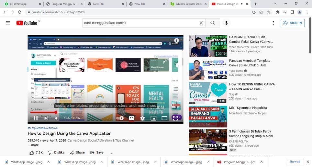
Task: Enter full screen mode
Action: 175,118
